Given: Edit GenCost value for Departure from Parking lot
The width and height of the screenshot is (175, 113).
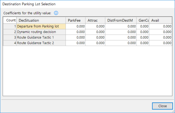Looking at the screenshot, I should [x=143, y=26].
